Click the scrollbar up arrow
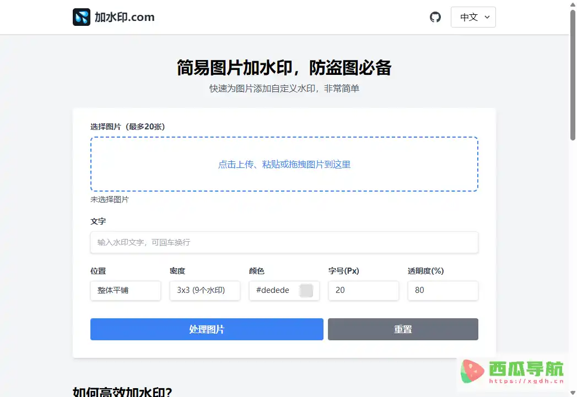577x397 pixels. click(x=573, y=4)
